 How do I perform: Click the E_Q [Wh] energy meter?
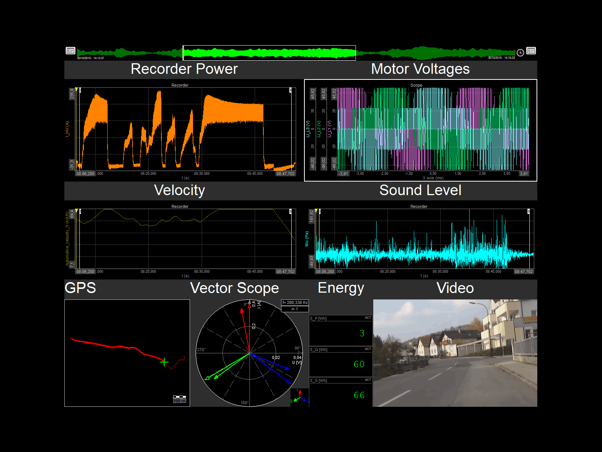pyautogui.click(x=341, y=361)
